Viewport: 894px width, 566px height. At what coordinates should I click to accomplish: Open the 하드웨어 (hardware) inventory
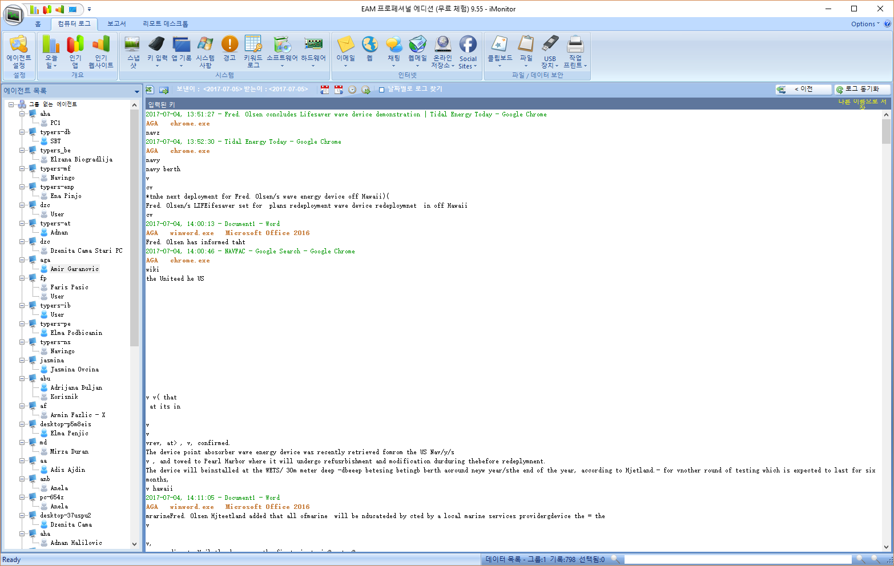click(313, 52)
